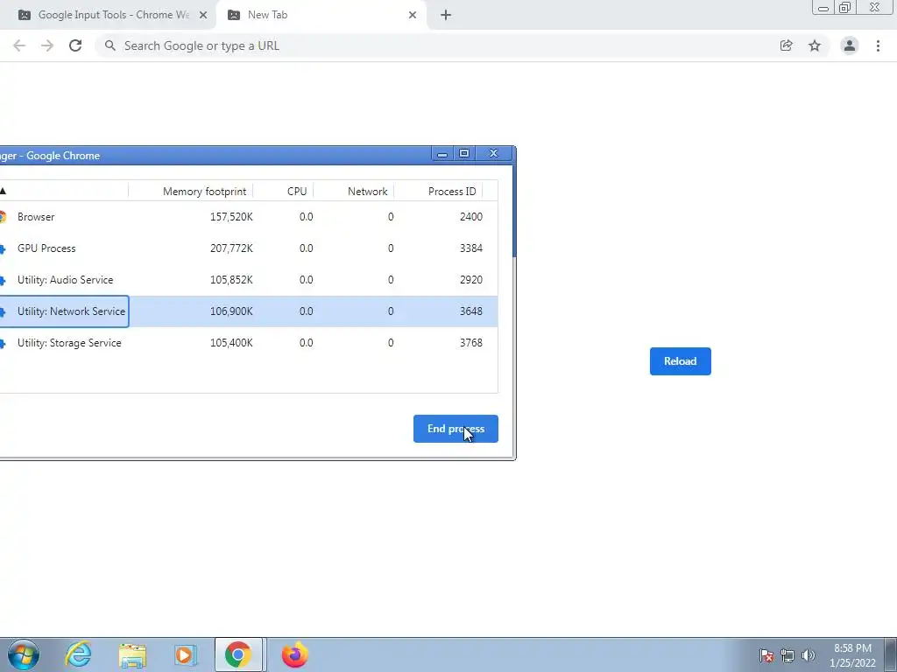Click process ID 2920
This screenshot has height=672, width=897.
(470, 279)
